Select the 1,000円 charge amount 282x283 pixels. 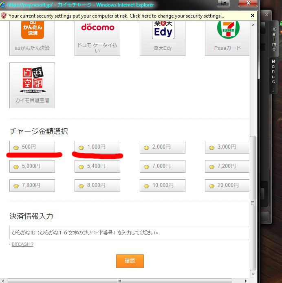(97, 147)
